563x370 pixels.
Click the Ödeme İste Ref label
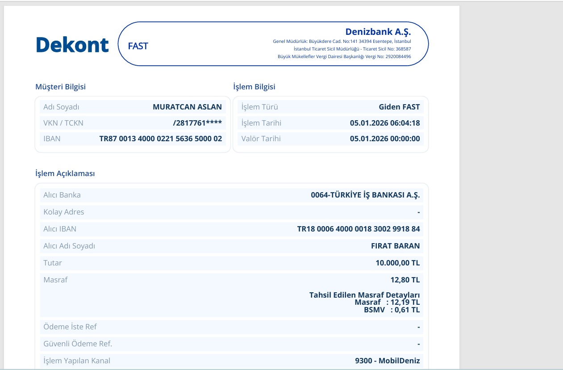pyautogui.click(x=70, y=327)
